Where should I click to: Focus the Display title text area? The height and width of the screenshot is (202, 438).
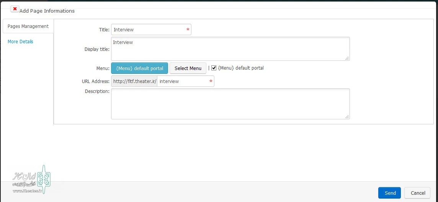click(x=230, y=49)
